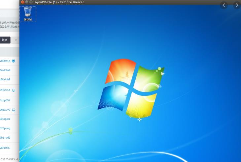Open instance link 5tk2x1b
The width and height of the screenshot is (241, 162).
point(5,90)
